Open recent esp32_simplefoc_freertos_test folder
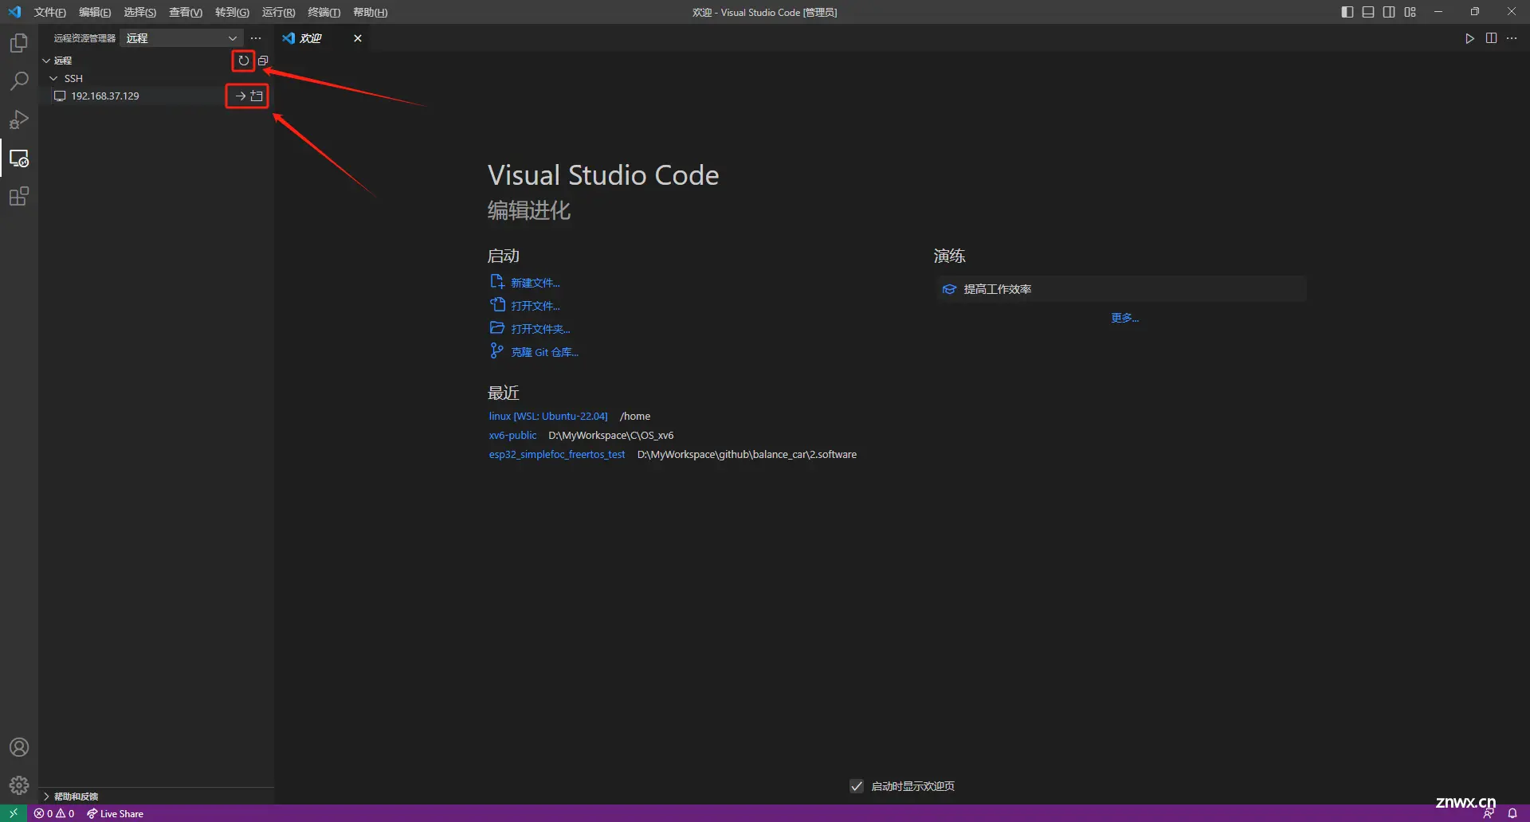 557,455
